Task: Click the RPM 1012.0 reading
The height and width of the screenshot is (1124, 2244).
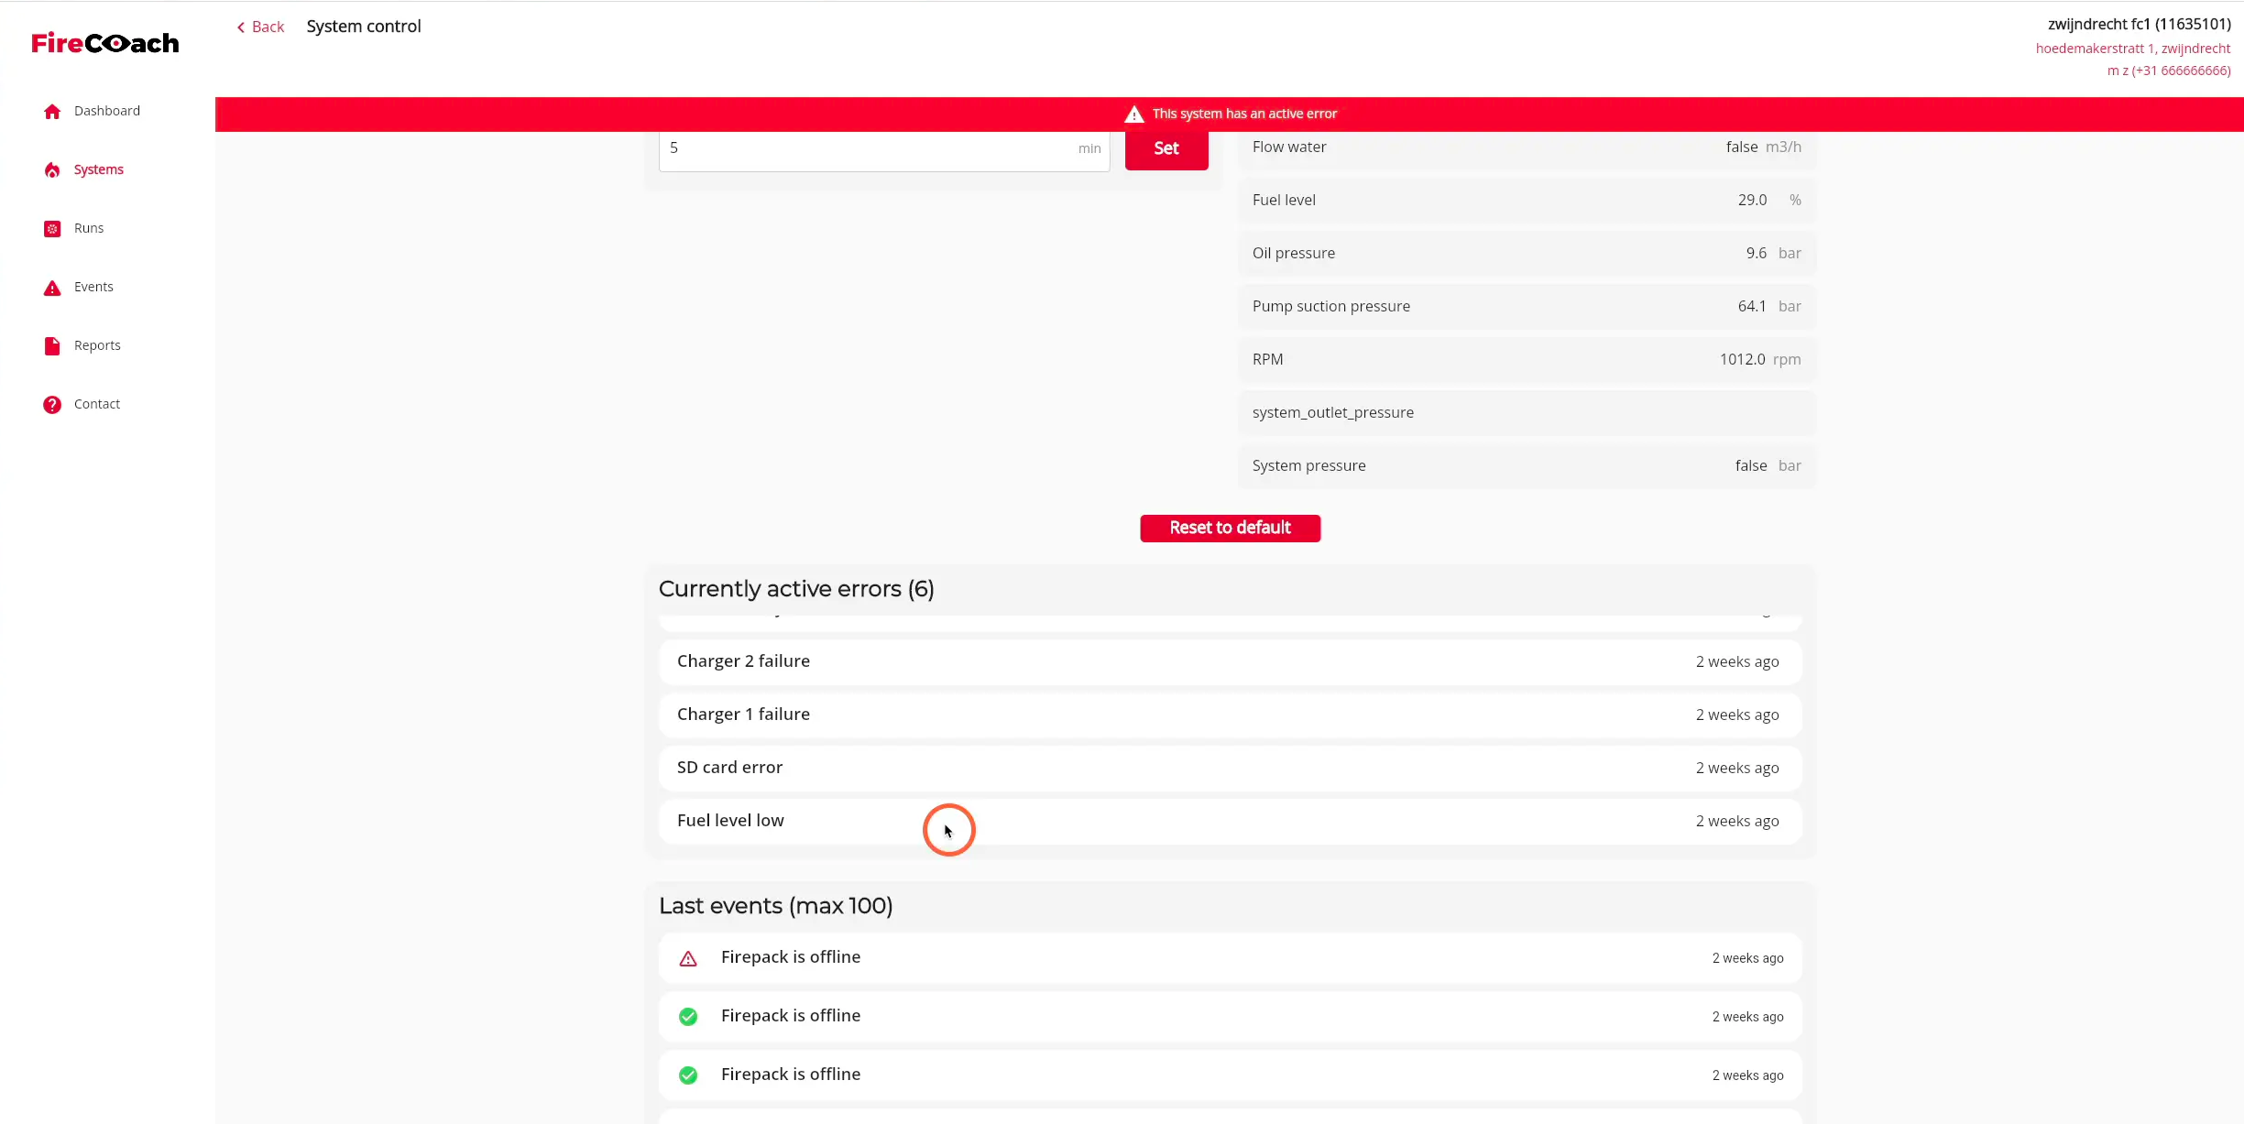Action: 1527,359
